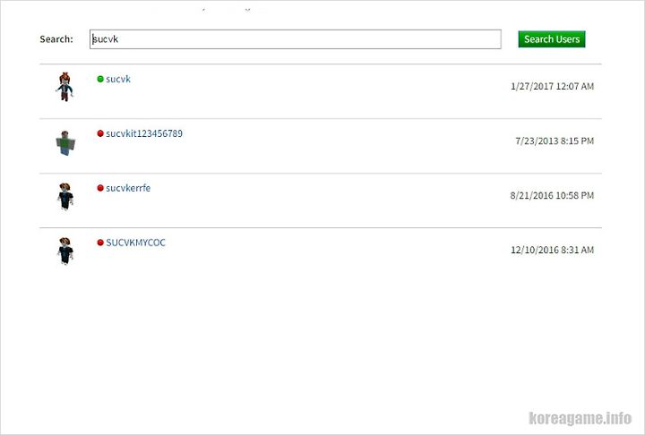Click the date 8/21/2016 10:58 PM
This screenshot has width=645, height=435.
click(x=552, y=195)
